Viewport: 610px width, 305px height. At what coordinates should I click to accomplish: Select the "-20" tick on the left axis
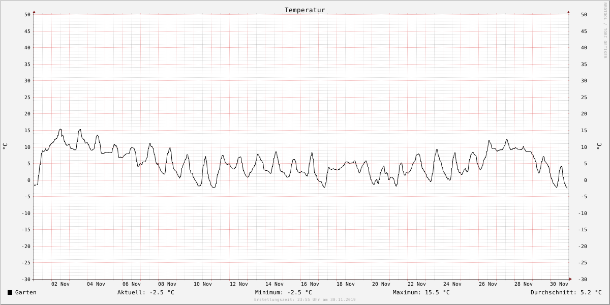26,247
